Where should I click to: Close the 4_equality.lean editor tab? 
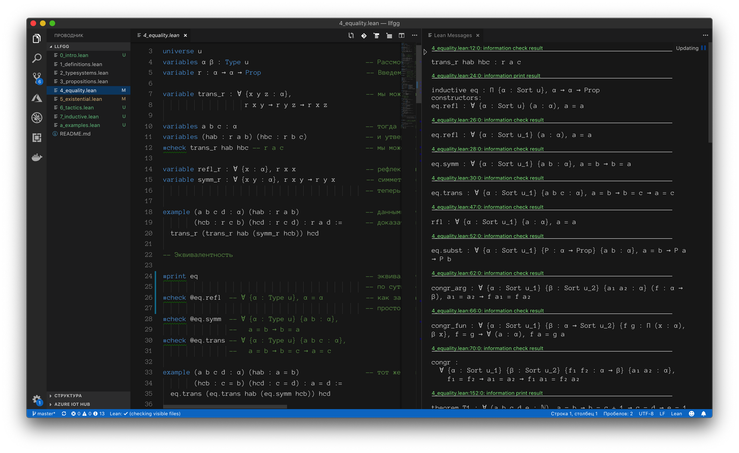click(x=185, y=35)
